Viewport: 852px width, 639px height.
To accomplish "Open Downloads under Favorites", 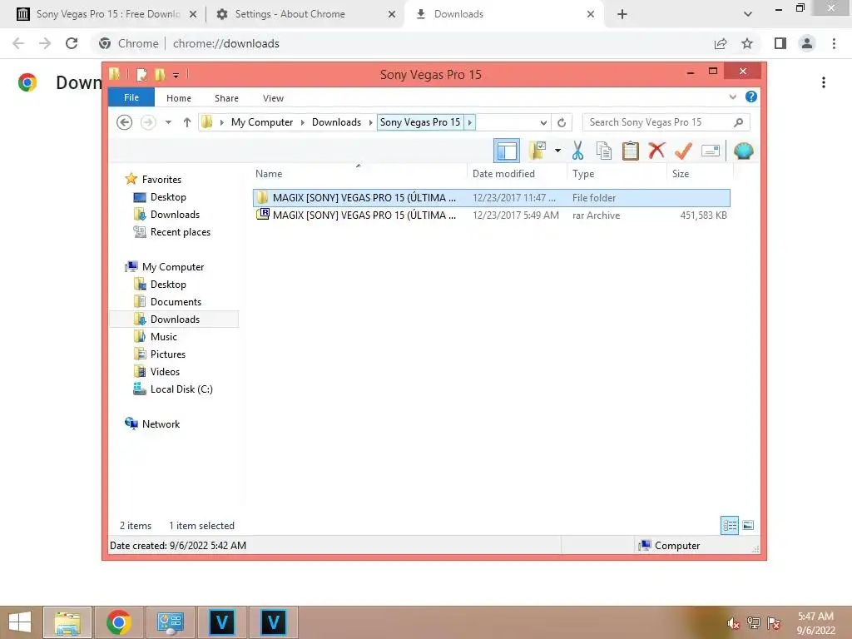I will (175, 214).
